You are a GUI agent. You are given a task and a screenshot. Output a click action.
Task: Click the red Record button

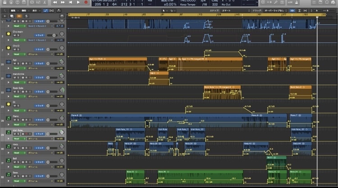86,2
